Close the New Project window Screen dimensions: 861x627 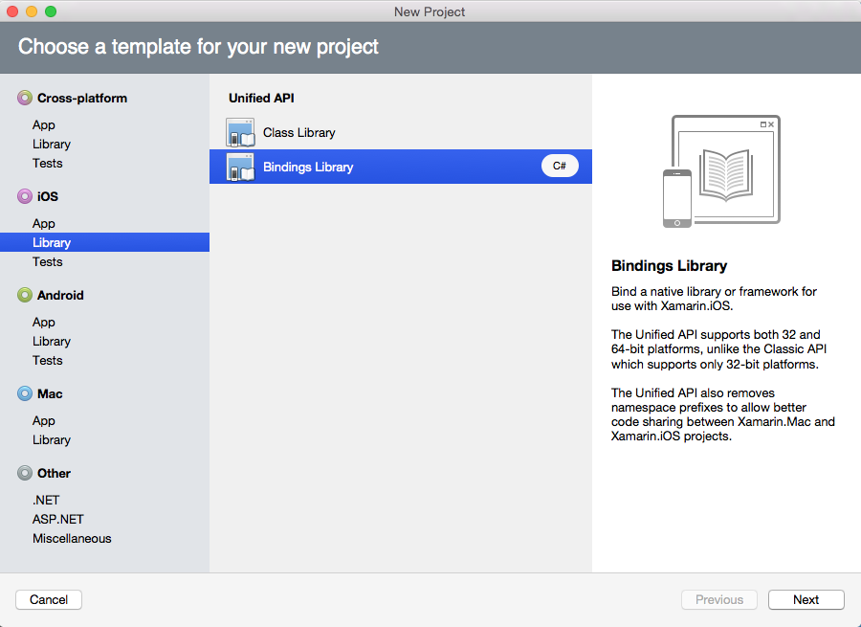point(12,11)
